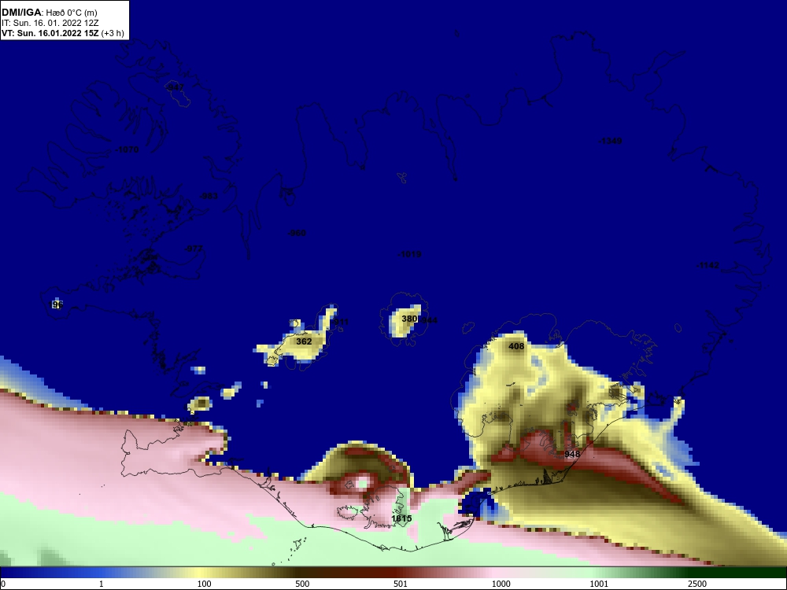The height and width of the screenshot is (590, 787).
Task: Click the -983 map value
Action: click(x=209, y=196)
